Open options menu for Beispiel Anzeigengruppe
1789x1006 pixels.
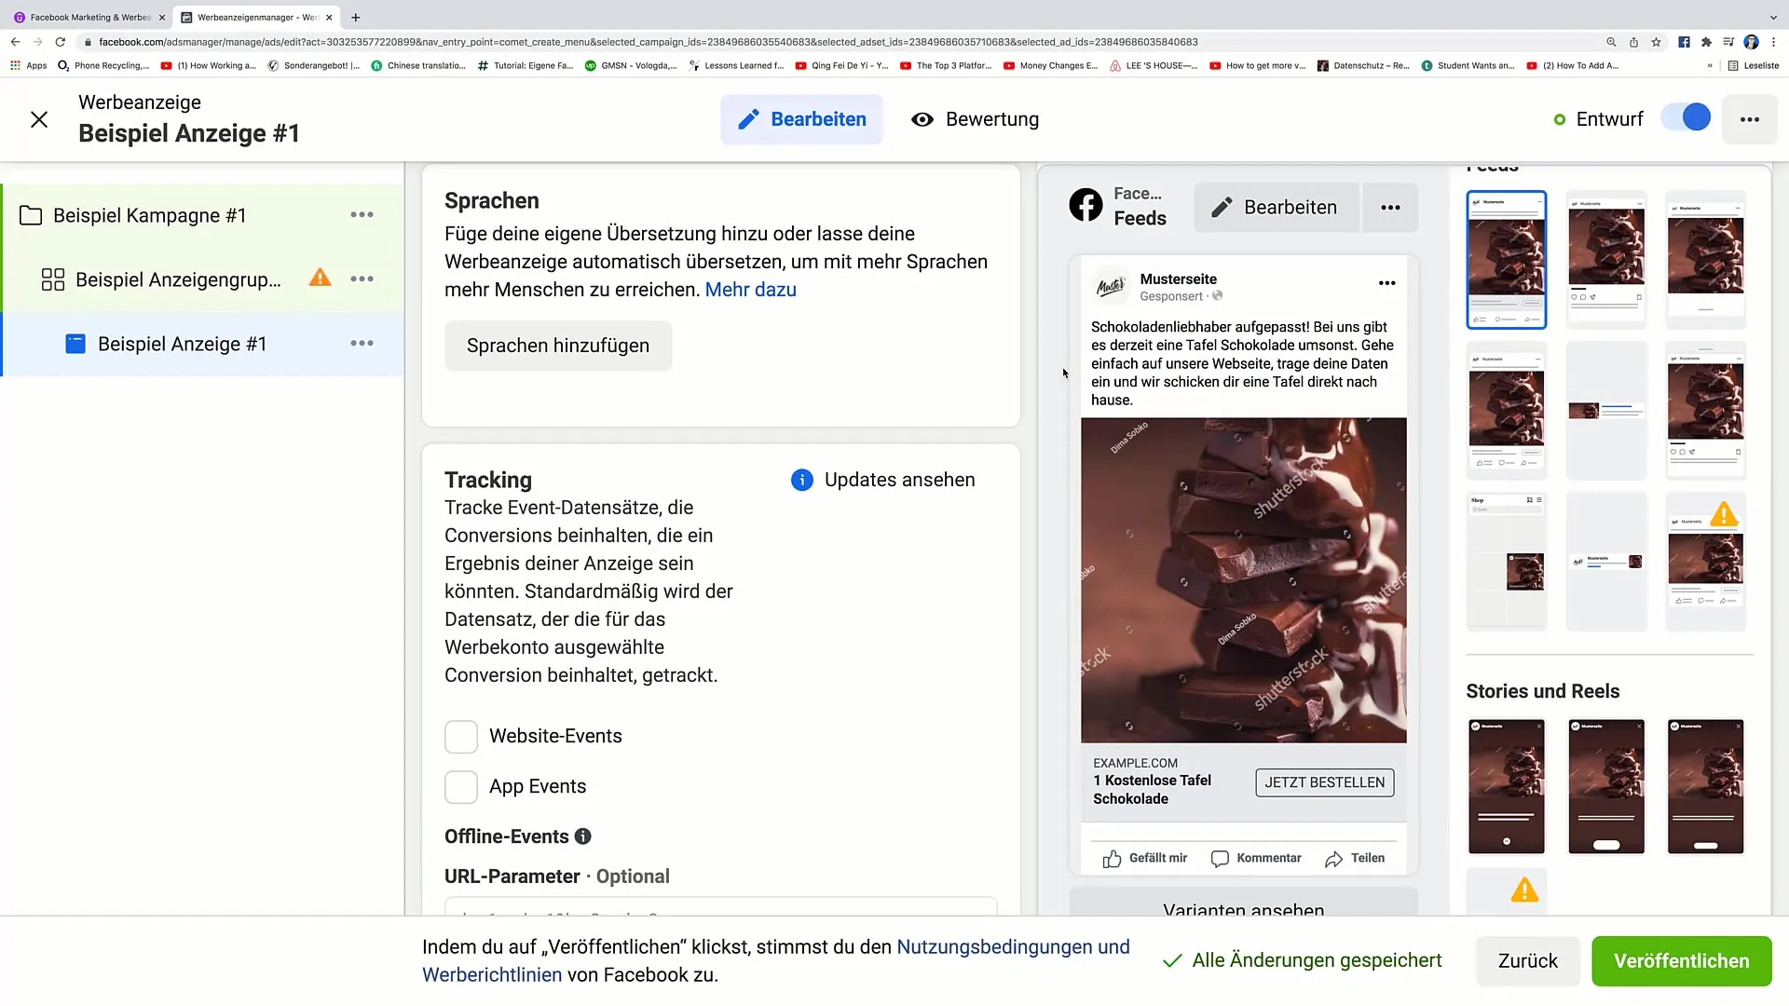(362, 279)
